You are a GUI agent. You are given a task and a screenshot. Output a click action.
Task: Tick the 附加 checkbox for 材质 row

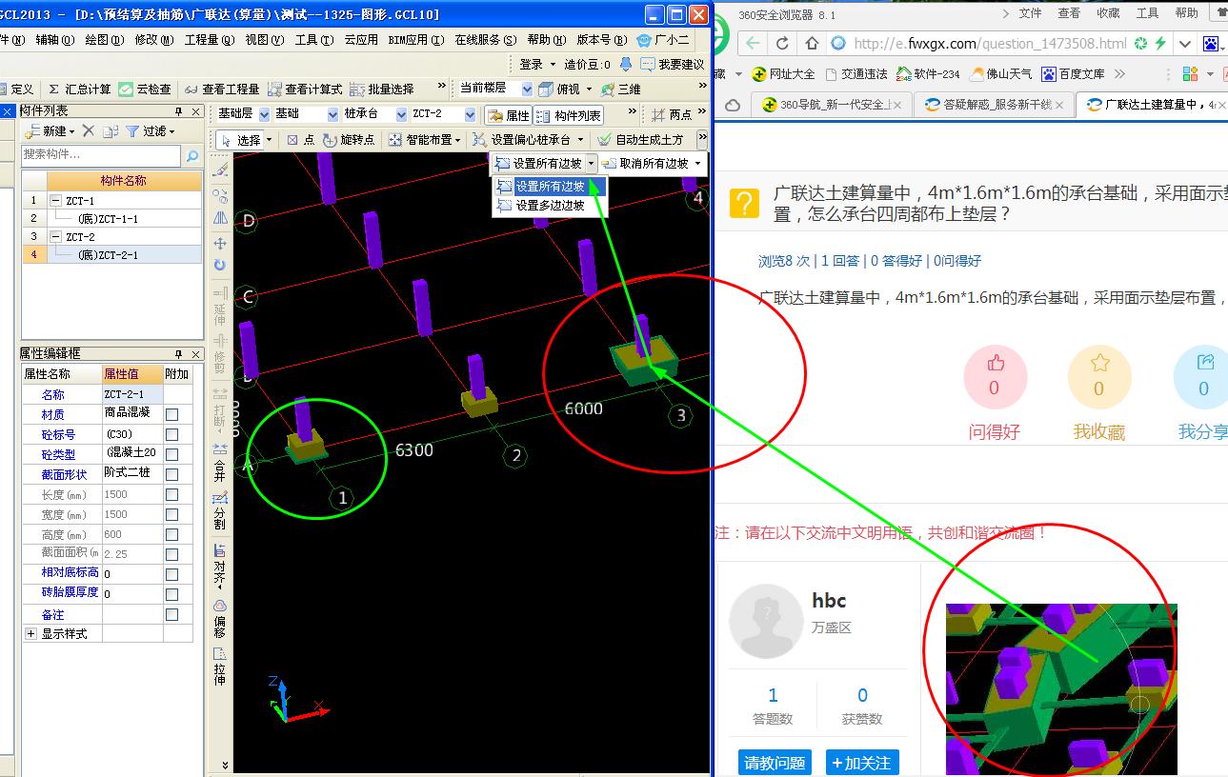[x=171, y=414]
